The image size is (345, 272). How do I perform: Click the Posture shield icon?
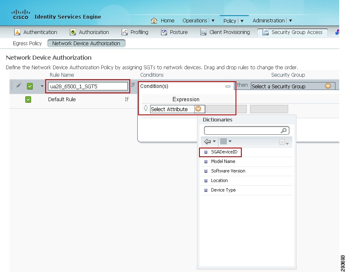pos(164,32)
